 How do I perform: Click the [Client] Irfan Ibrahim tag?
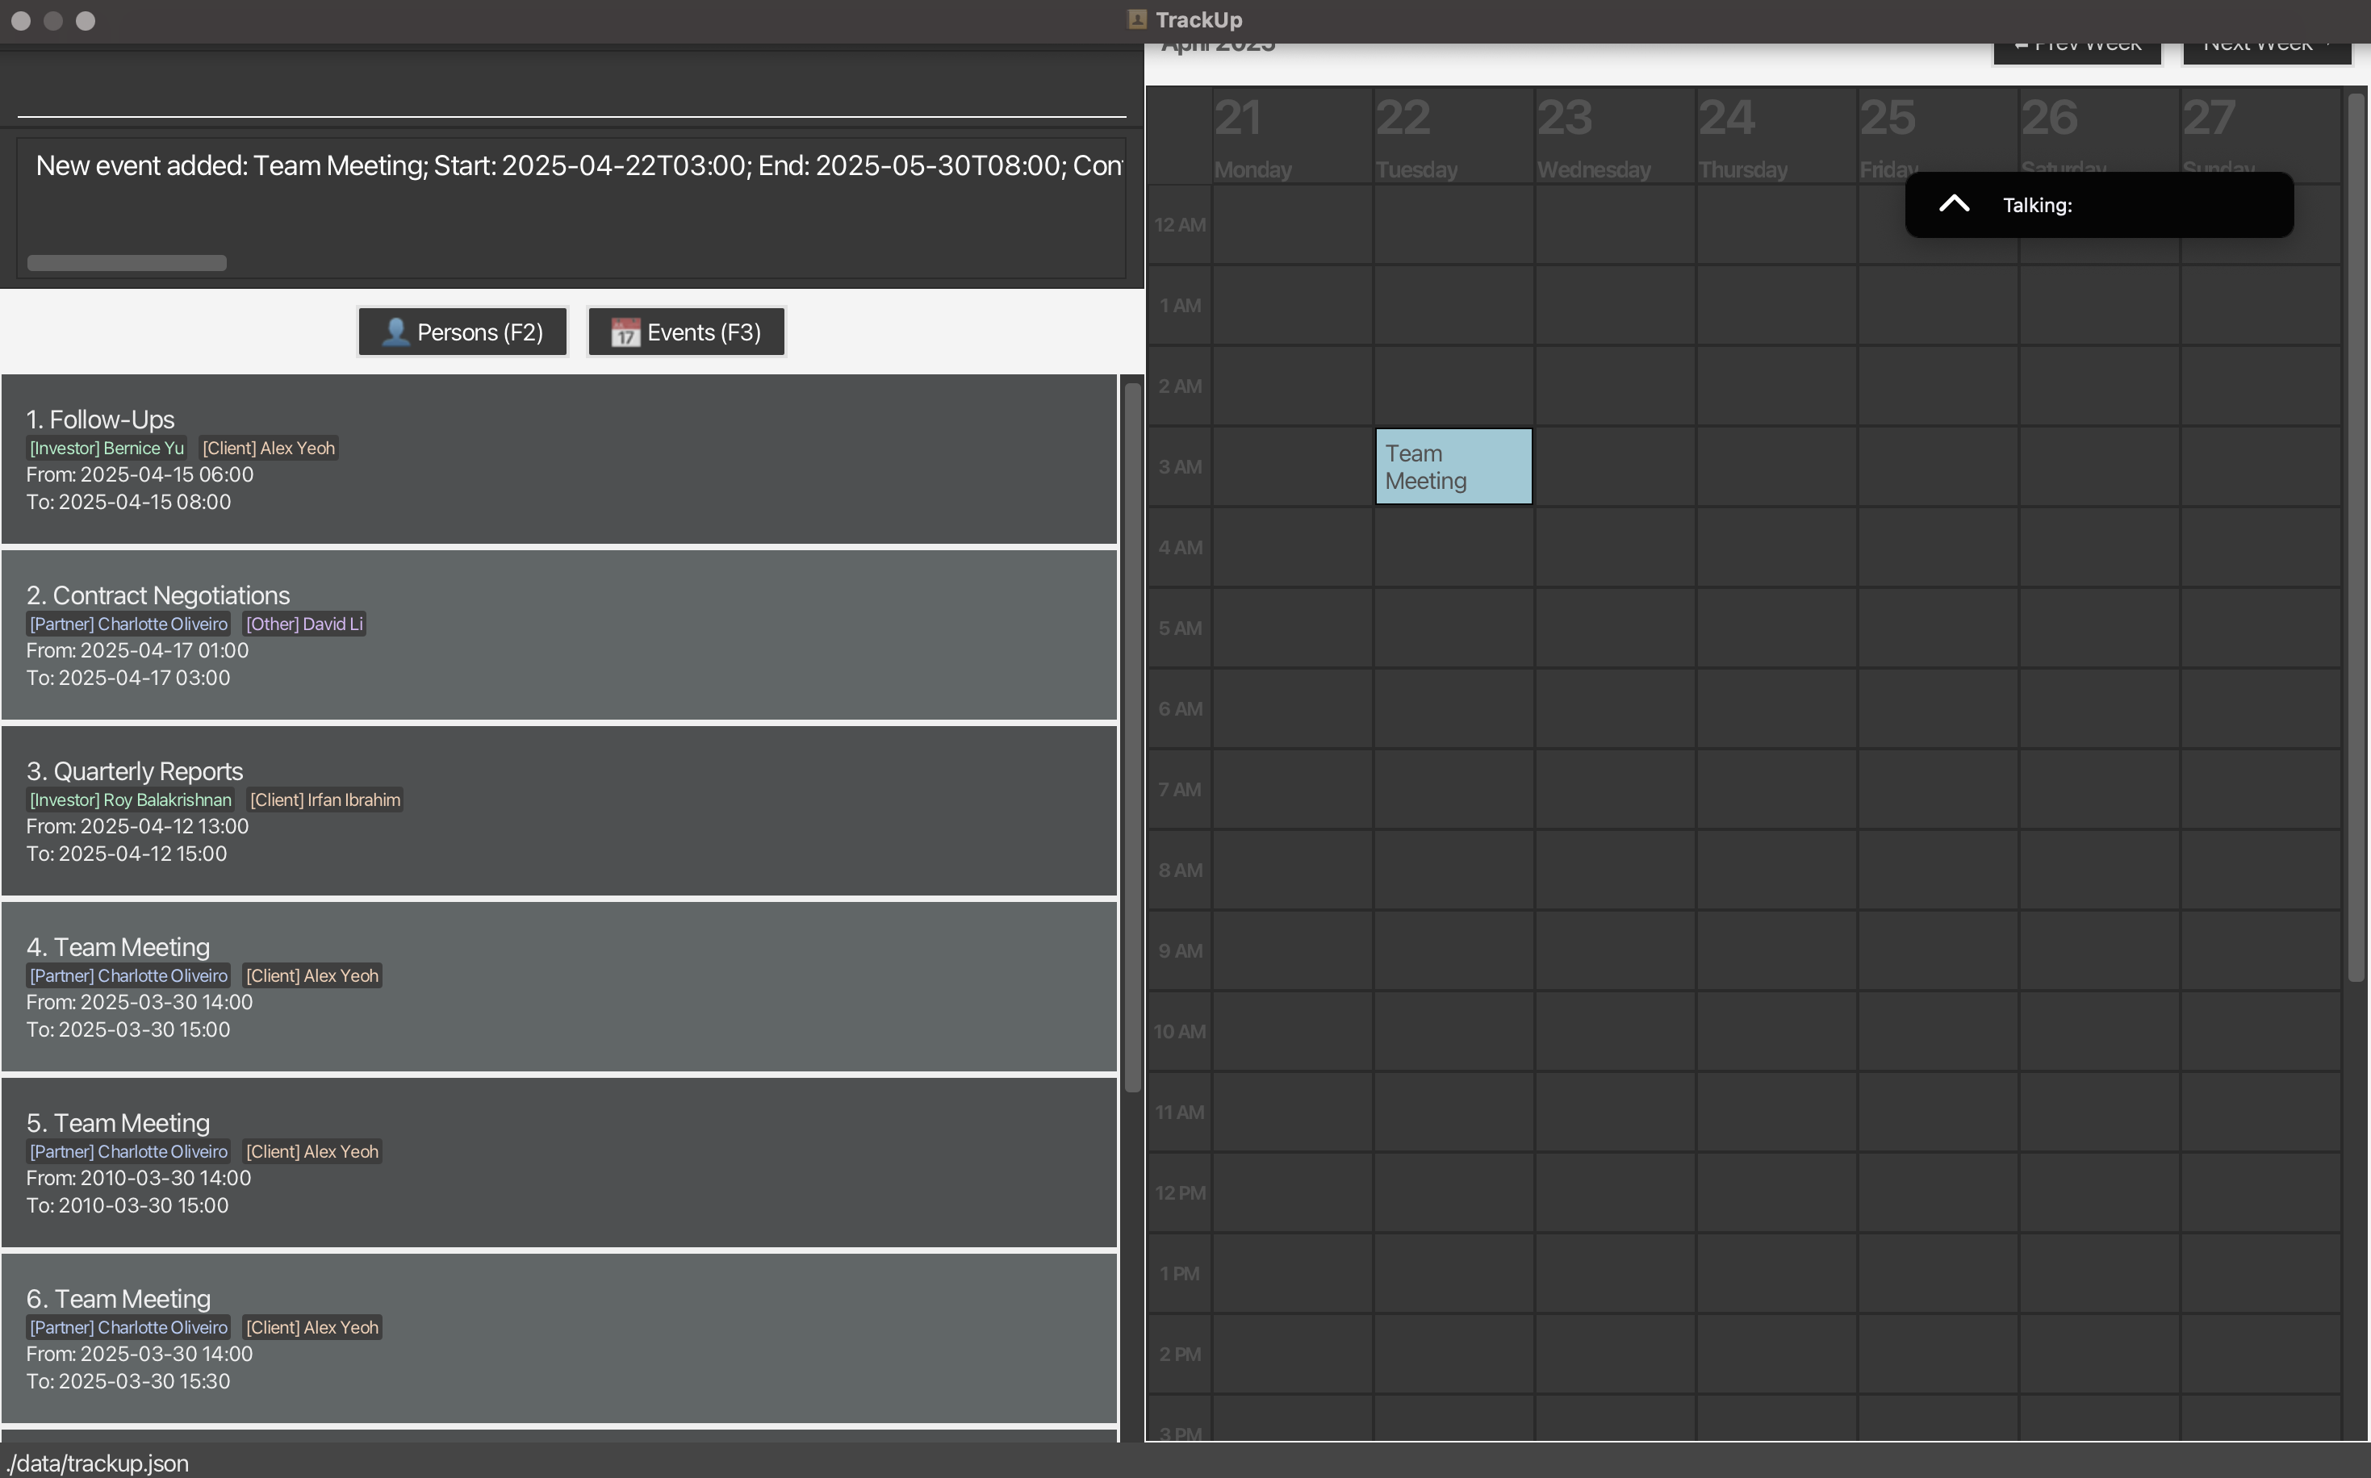[x=324, y=800]
